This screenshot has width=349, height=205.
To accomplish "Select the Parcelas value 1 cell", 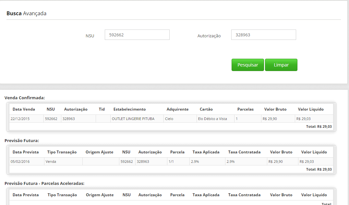I will pos(248,119).
